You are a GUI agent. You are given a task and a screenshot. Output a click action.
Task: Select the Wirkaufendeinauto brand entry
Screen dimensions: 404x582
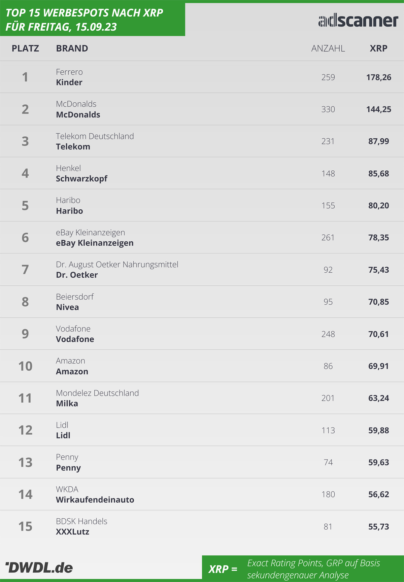95,500
